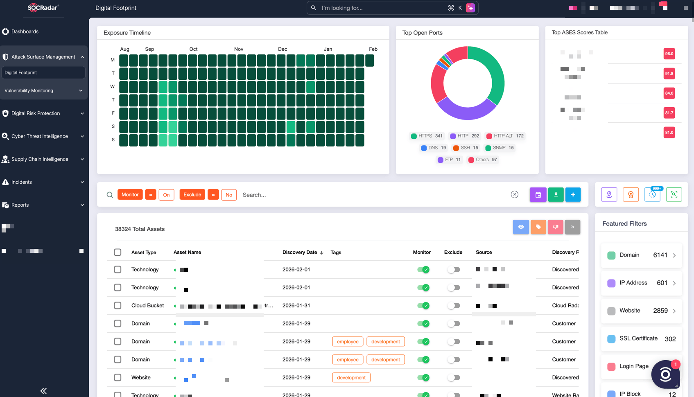The height and width of the screenshot is (397, 694).
Task: Click the blue eye icon button
Action: 521,227
